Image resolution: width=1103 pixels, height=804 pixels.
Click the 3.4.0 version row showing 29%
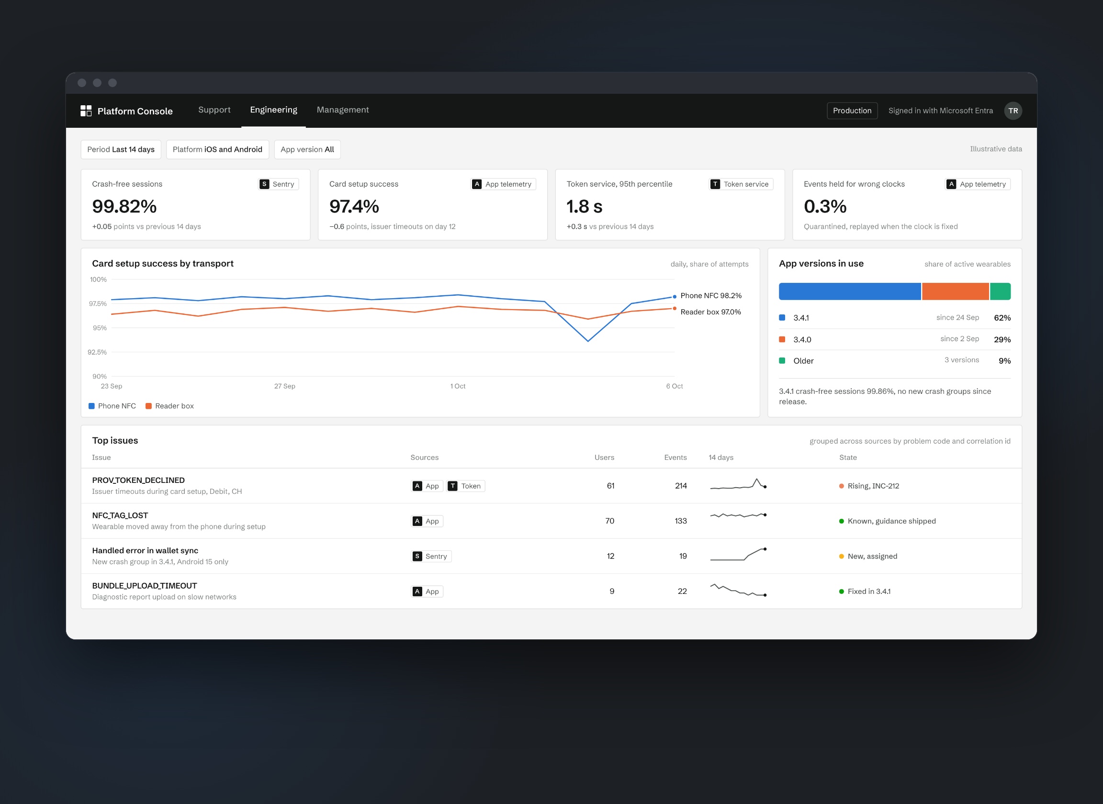click(x=895, y=339)
